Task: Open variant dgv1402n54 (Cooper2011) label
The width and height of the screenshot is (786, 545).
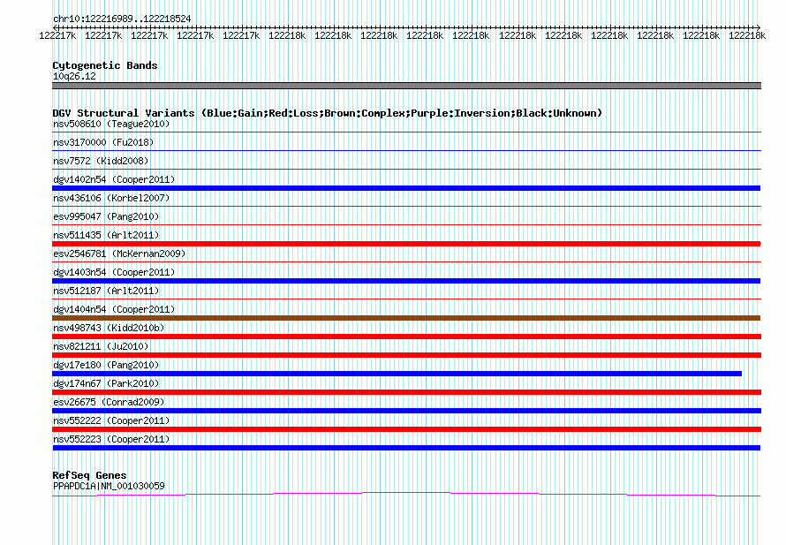Action: [x=114, y=179]
